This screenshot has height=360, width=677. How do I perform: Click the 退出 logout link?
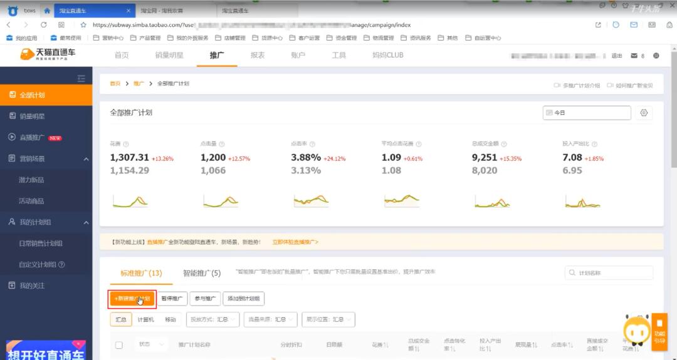pyautogui.click(x=617, y=56)
